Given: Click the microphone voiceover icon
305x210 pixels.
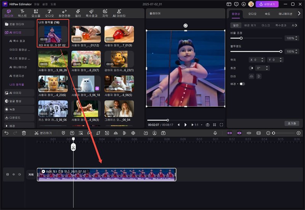Looking at the screenshot, I should coord(215,133).
